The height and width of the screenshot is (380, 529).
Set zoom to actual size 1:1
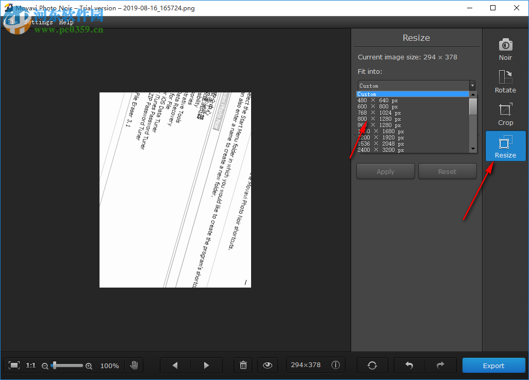pyautogui.click(x=30, y=365)
